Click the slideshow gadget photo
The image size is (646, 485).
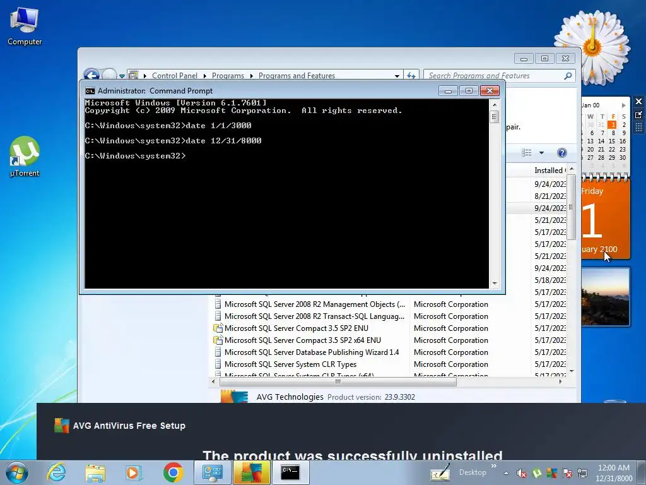click(605, 297)
